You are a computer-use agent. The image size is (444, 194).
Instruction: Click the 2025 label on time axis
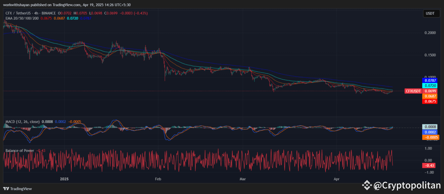pyautogui.click(x=65, y=179)
